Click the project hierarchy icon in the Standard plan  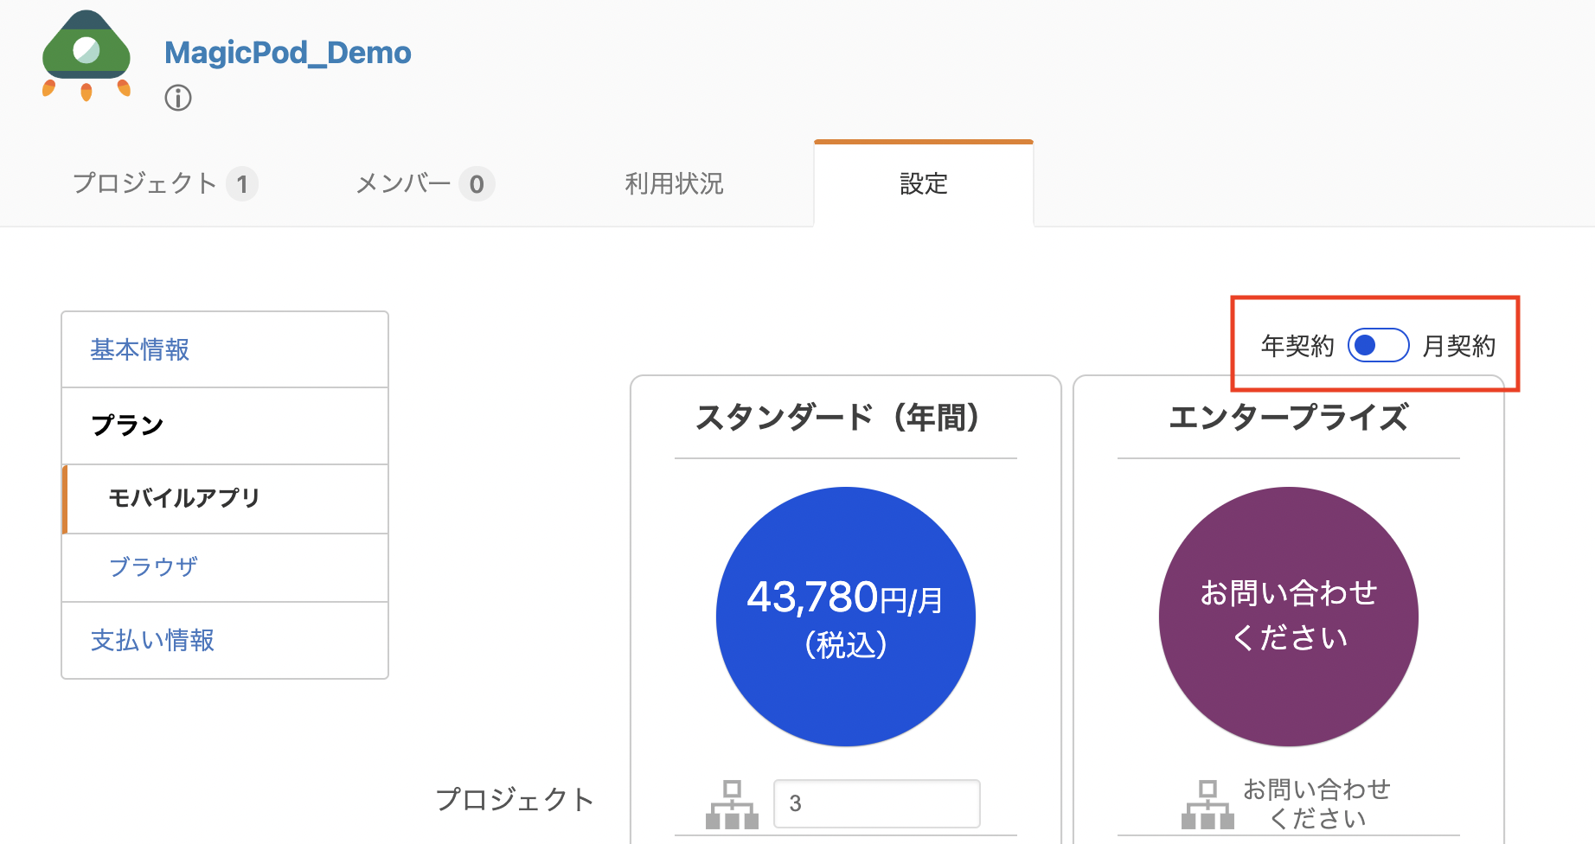[732, 804]
